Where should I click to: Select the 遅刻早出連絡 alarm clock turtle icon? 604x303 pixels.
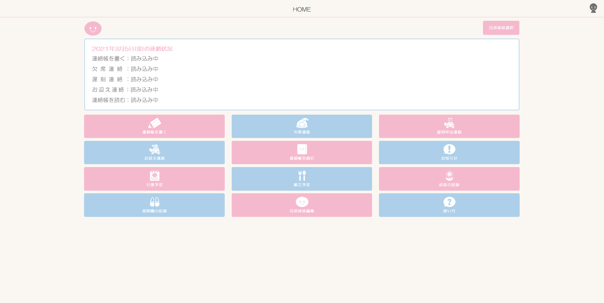(x=449, y=123)
